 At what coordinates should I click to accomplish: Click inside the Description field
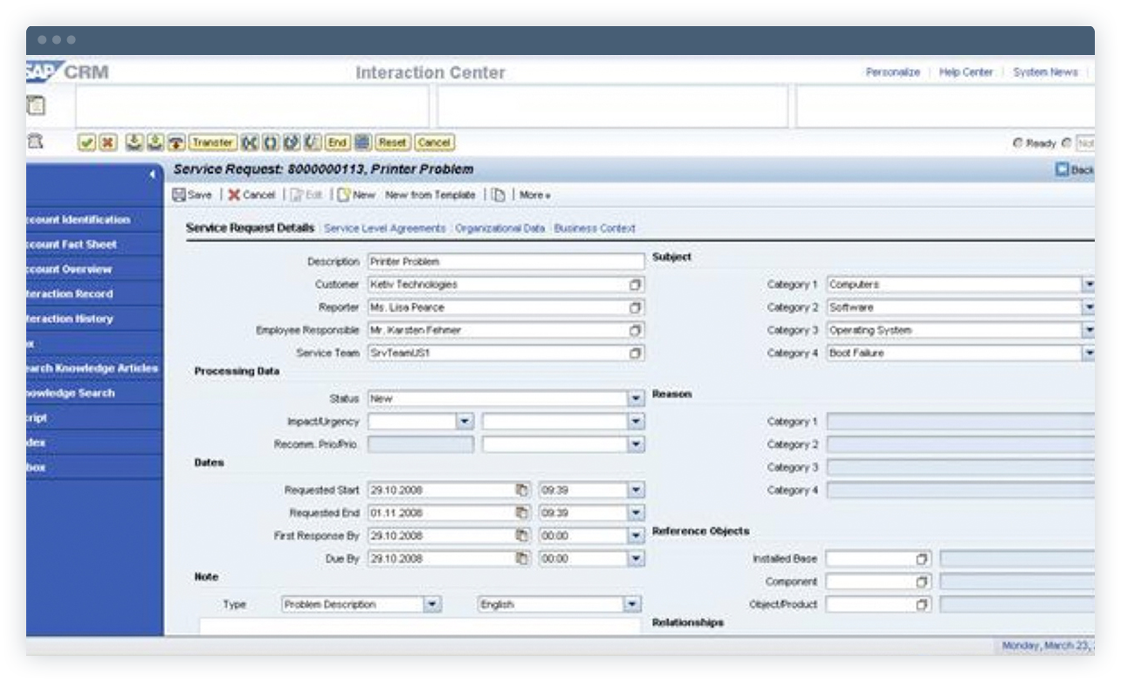click(506, 261)
